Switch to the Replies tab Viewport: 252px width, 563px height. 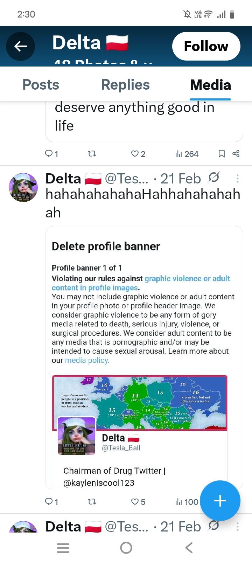[125, 85]
